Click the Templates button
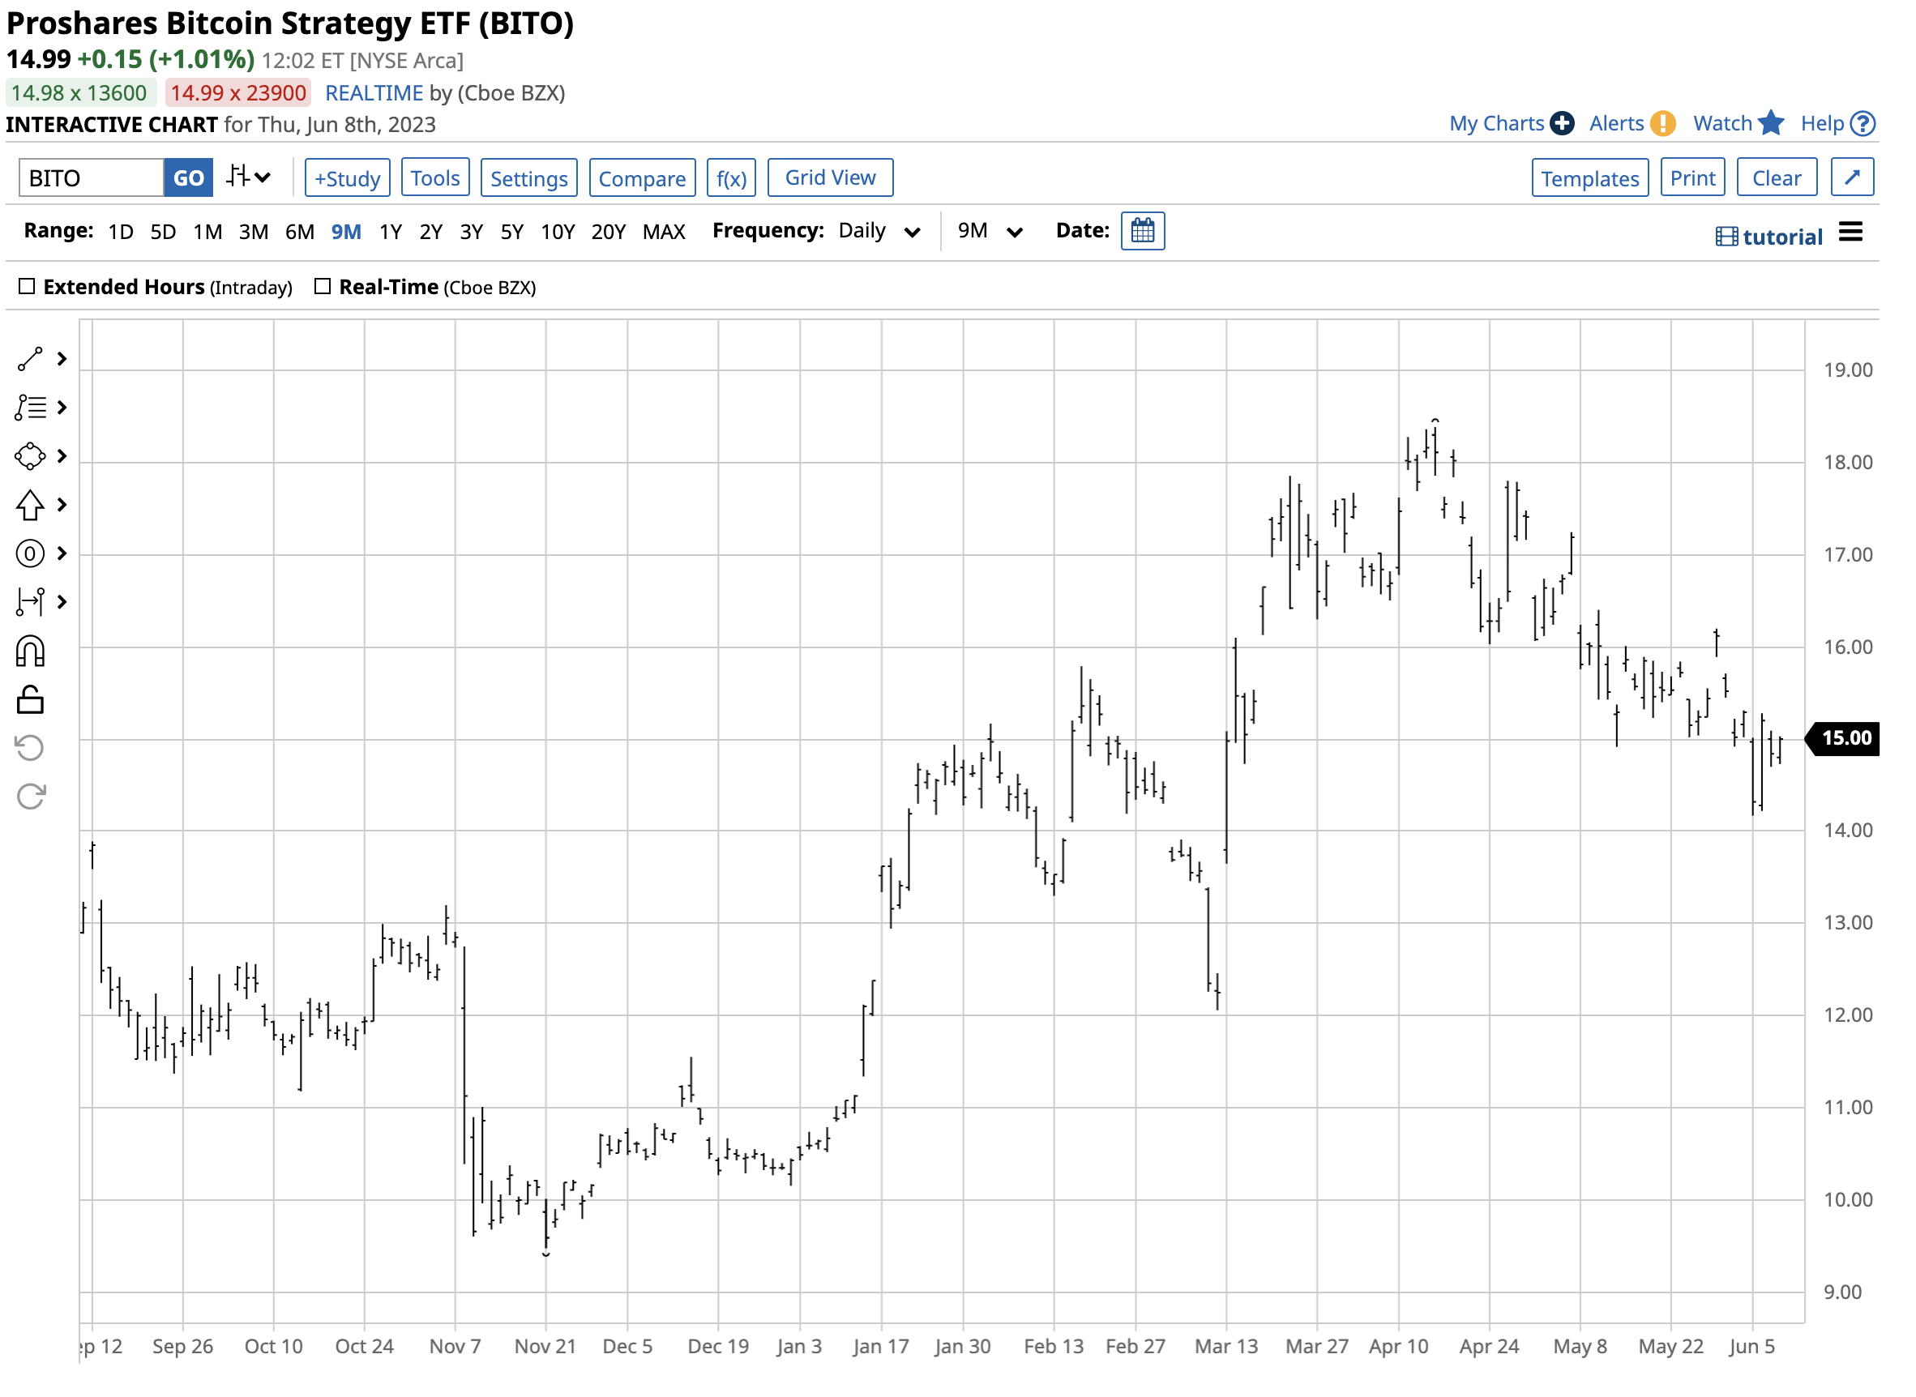The image size is (1916, 1397). pyautogui.click(x=1589, y=177)
